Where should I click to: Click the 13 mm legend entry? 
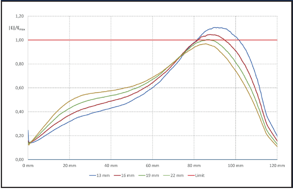click(99, 175)
